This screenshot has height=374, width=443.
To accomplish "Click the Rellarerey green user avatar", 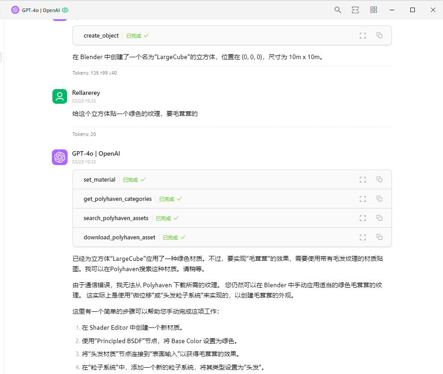I will [60, 96].
